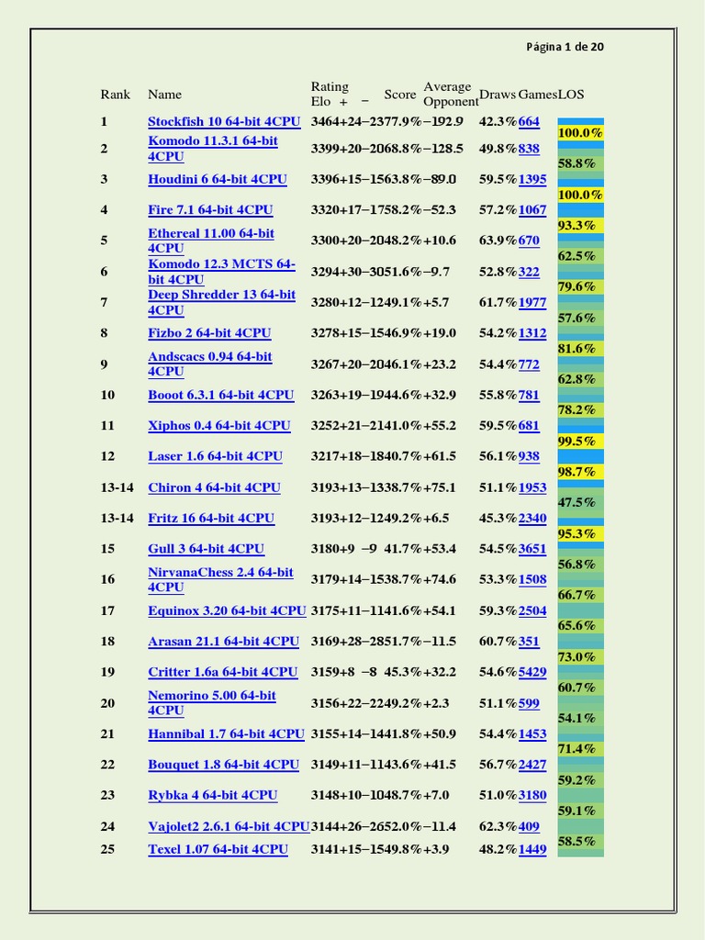Open games link 351 for Arasan

coord(529,642)
